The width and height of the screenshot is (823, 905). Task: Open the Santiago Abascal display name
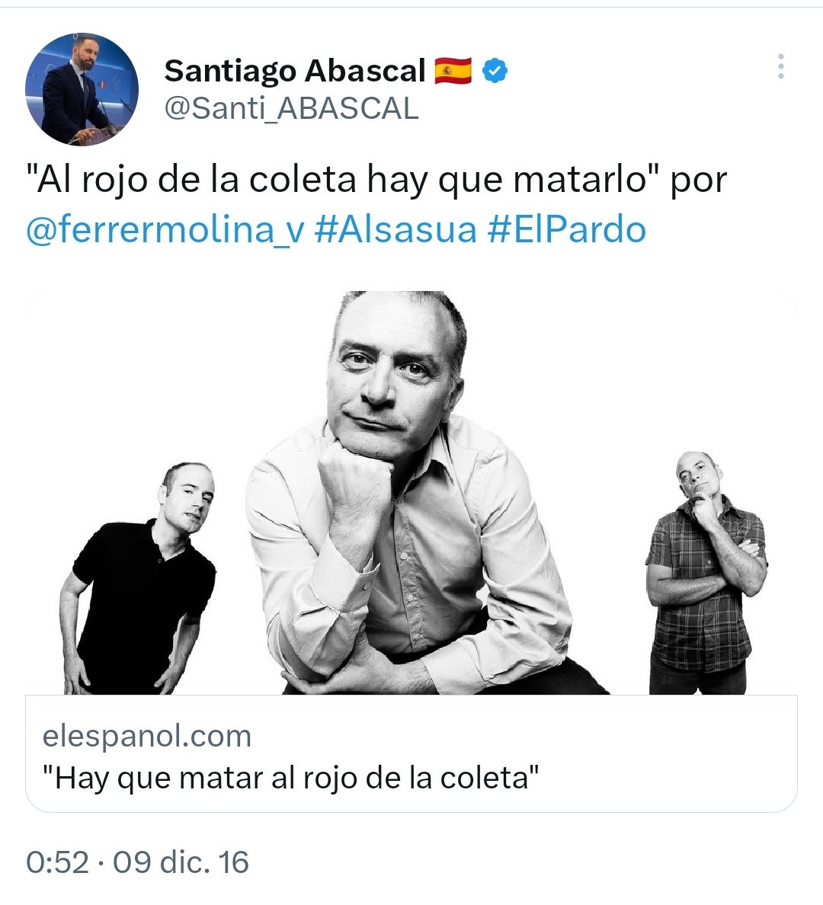(295, 70)
